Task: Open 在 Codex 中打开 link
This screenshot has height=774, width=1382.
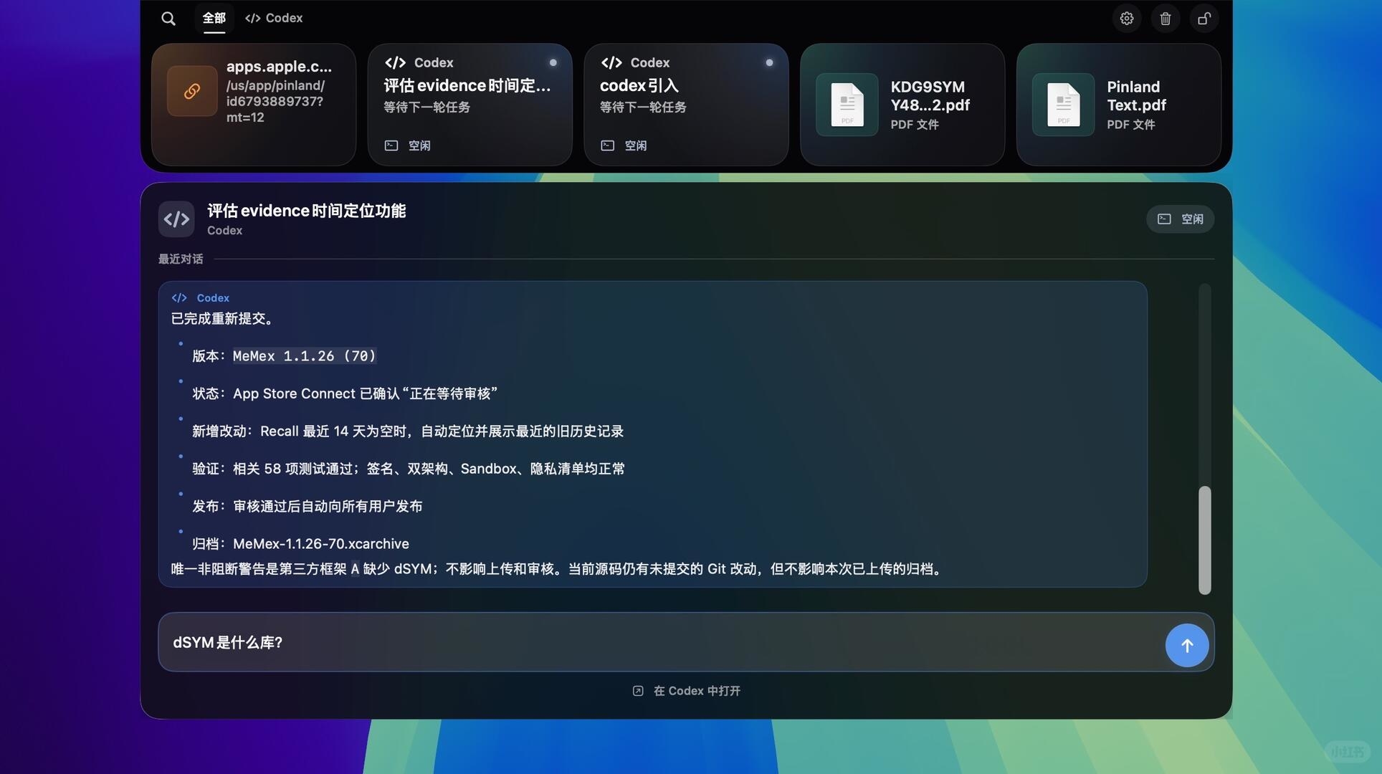Action: (687, 691)
